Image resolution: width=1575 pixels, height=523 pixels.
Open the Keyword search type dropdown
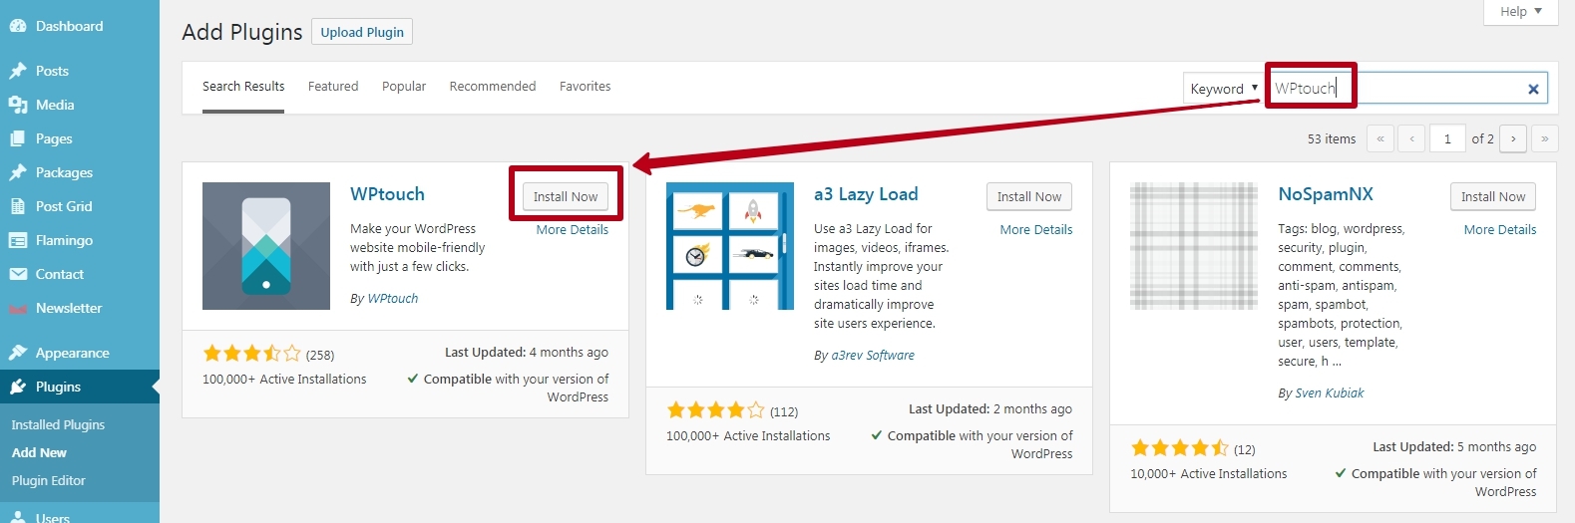tap(1224, 88)
